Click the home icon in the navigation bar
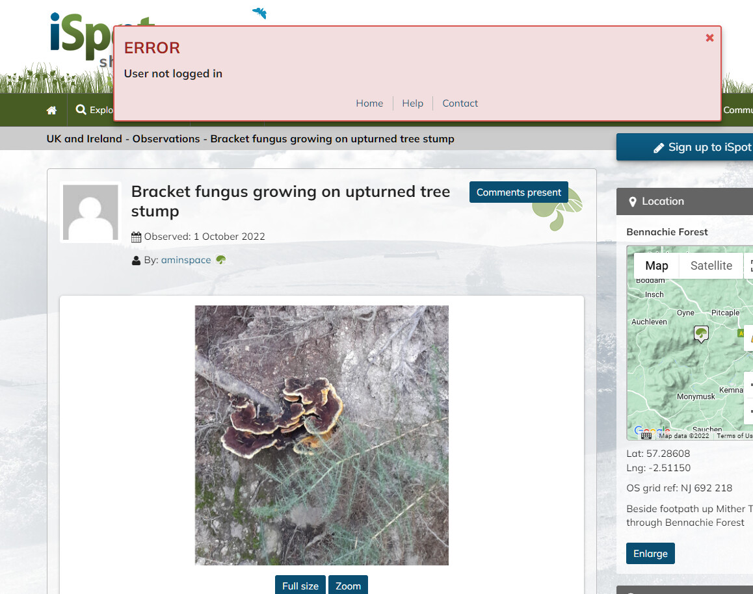Screen dimensions: 753x594 tap(51, 110)
